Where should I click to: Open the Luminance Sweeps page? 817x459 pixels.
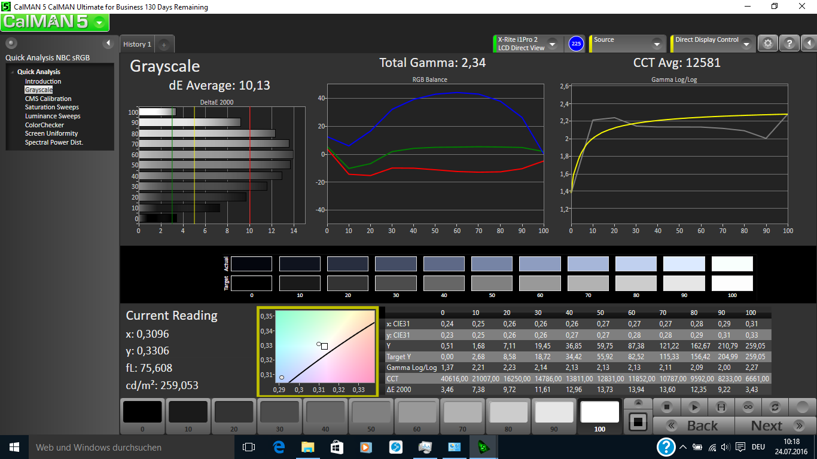coord(53,116)
